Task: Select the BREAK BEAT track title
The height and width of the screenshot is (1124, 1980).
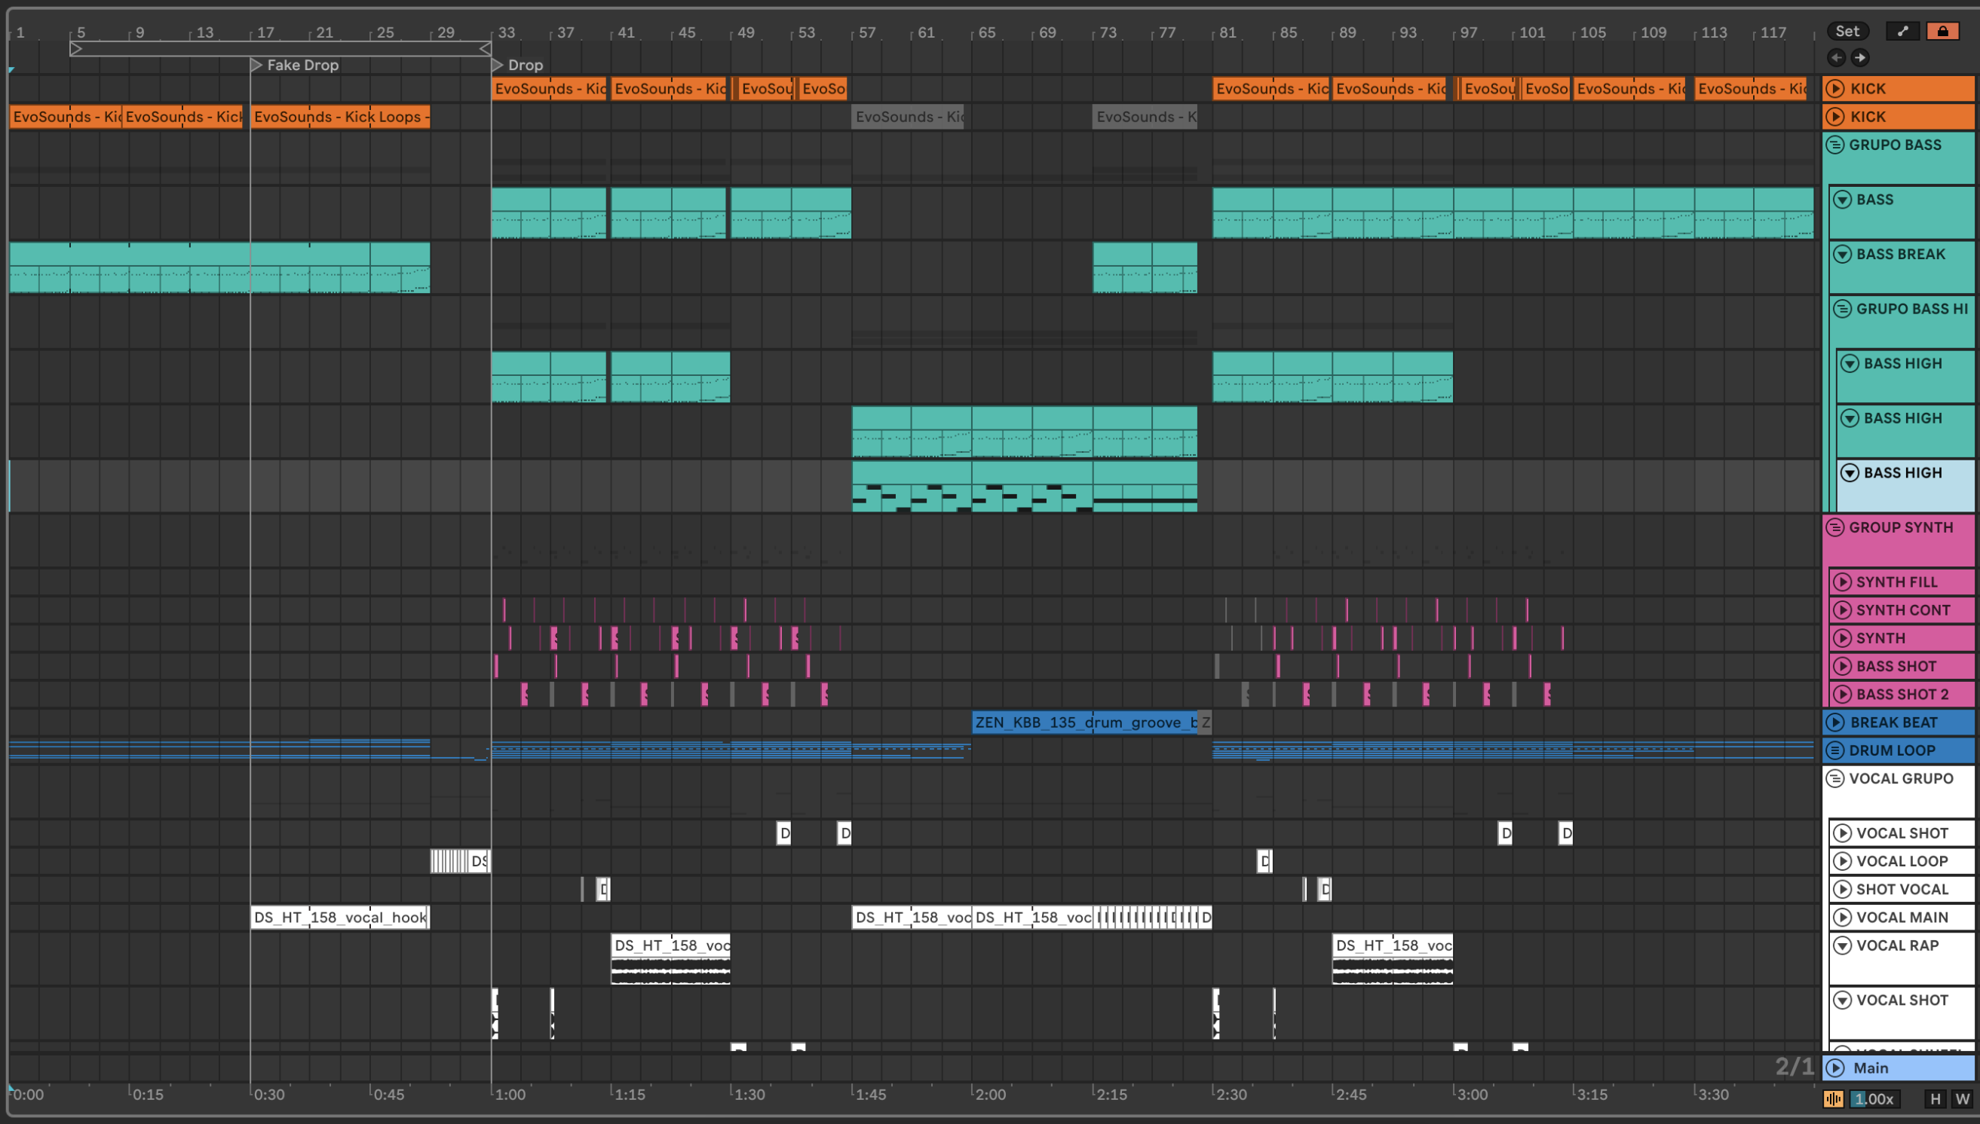Action: coord(1893,722)
